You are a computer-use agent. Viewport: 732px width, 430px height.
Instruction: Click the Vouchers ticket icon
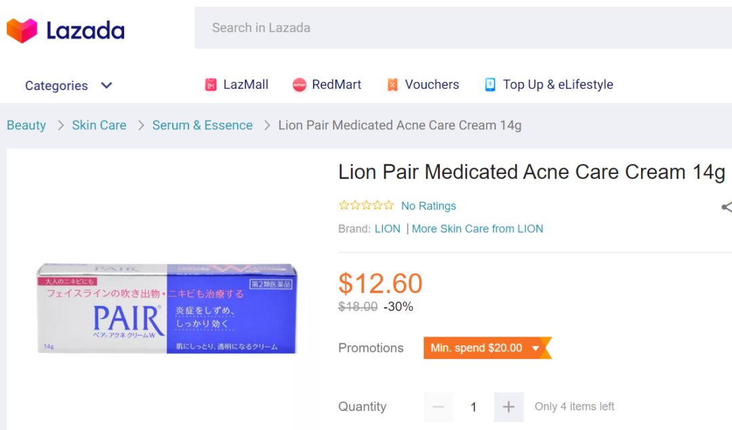(392, 85)
